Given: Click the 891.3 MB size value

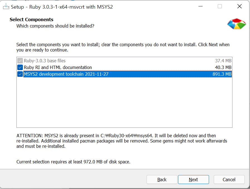Looking at the screenshot, I should (222, 74).
